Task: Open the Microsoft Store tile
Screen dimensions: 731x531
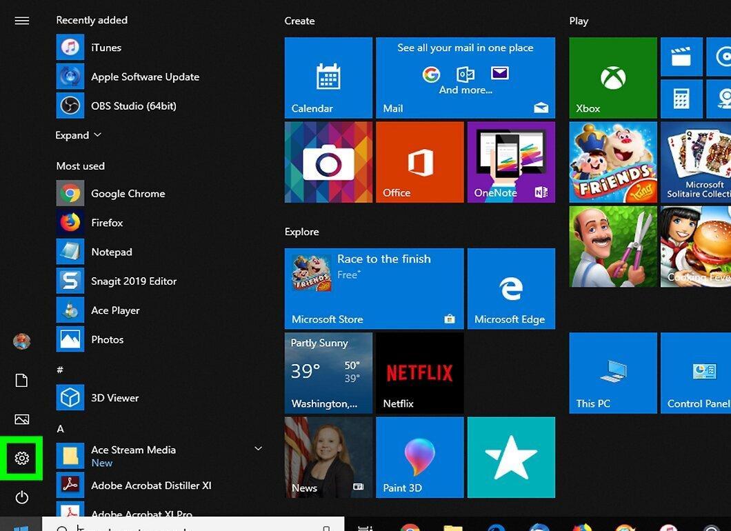Action: pos(374,288)
